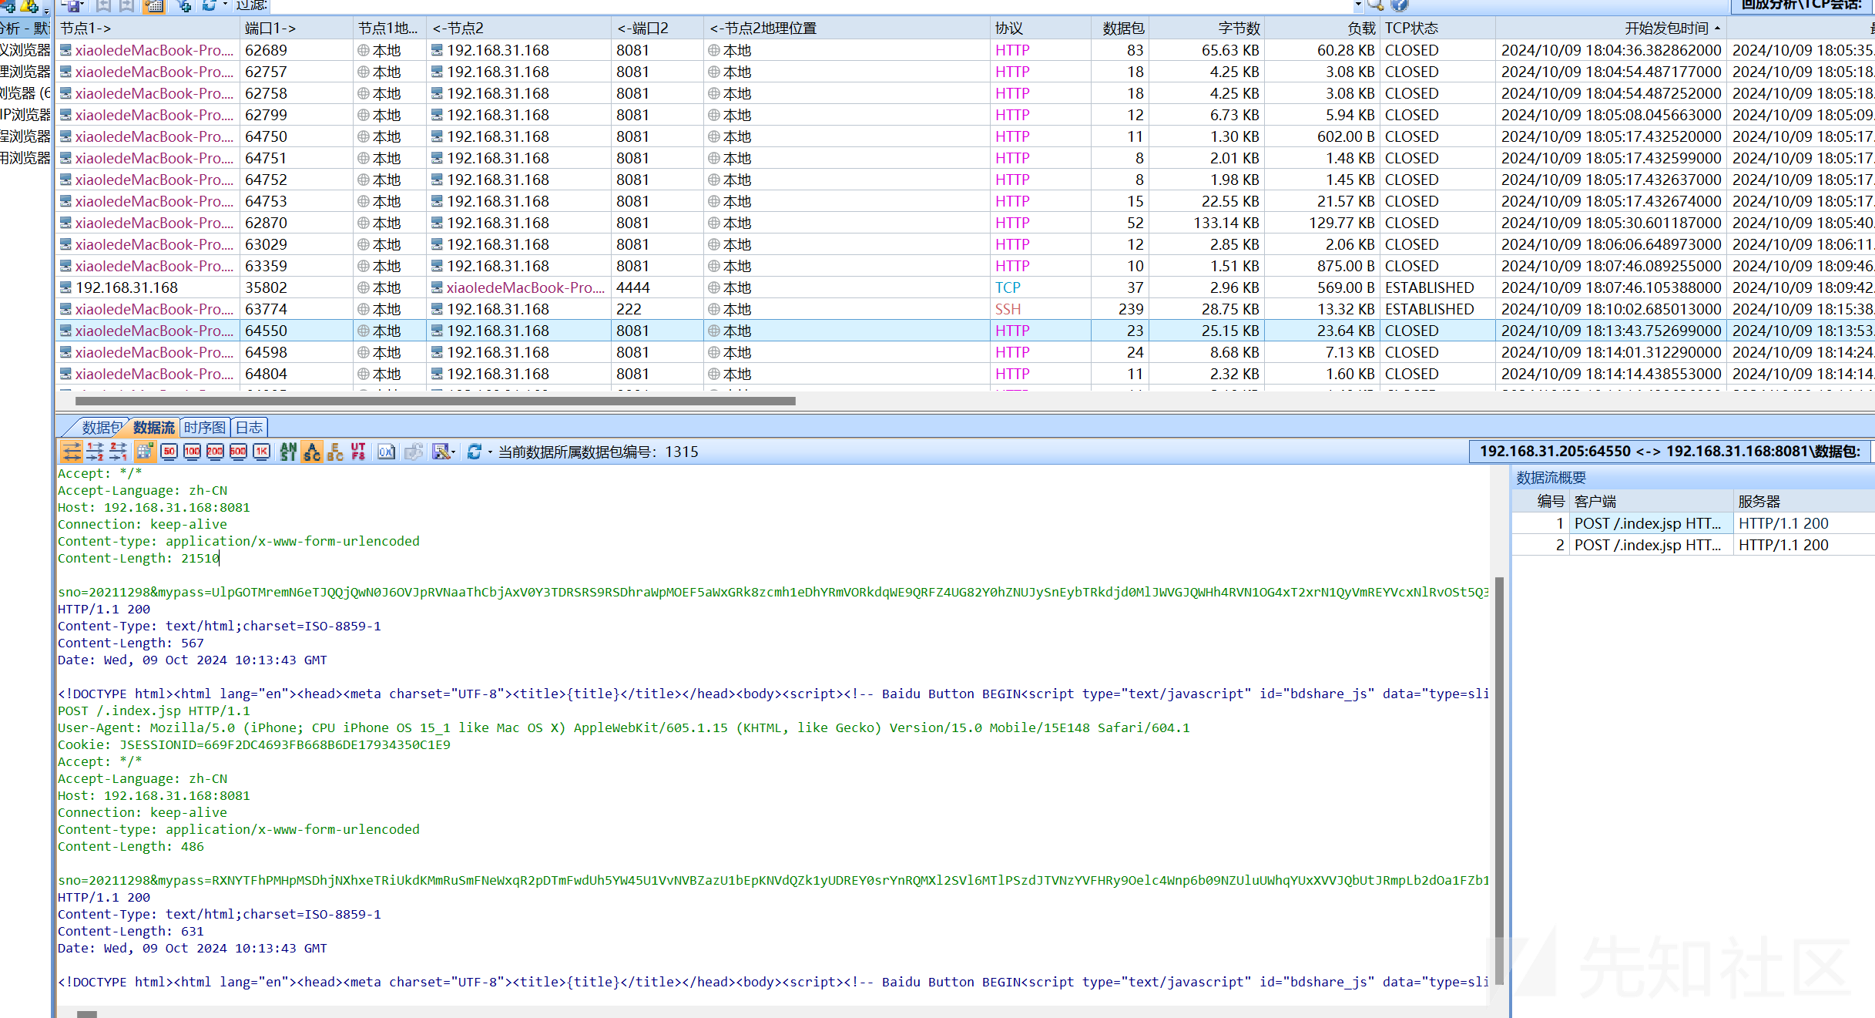Image resolution: width=1875 pixels, height=1018 pixels.
Task: Click the 编号 column header in summary
Action: (x=1541, y=502)
